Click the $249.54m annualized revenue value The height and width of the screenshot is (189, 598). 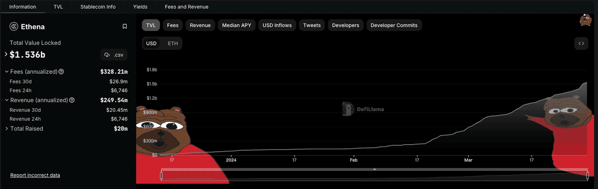coord(114,100)
